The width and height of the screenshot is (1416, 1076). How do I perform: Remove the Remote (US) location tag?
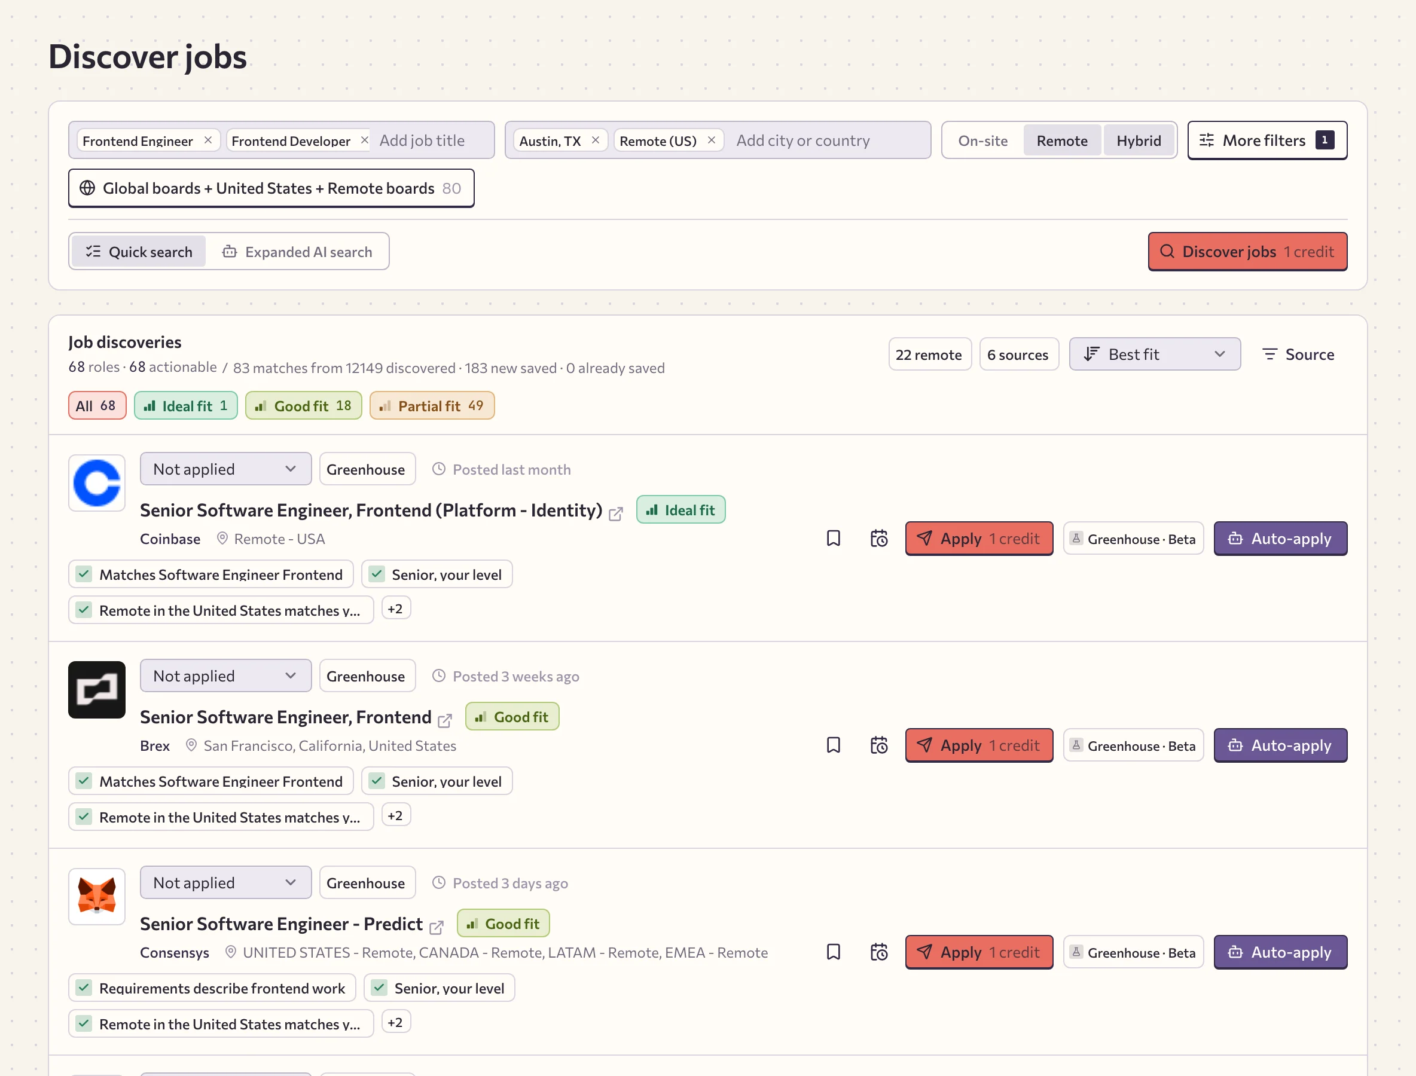pos(711,140)
